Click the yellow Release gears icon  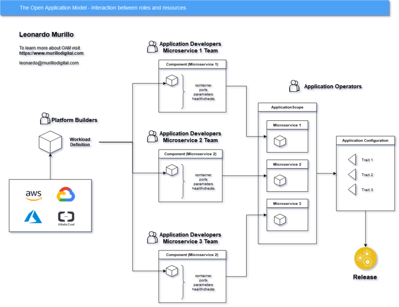point(365,258)
